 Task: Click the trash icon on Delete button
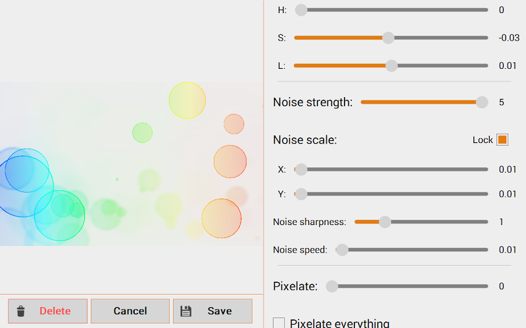click(x=21, y=311)
